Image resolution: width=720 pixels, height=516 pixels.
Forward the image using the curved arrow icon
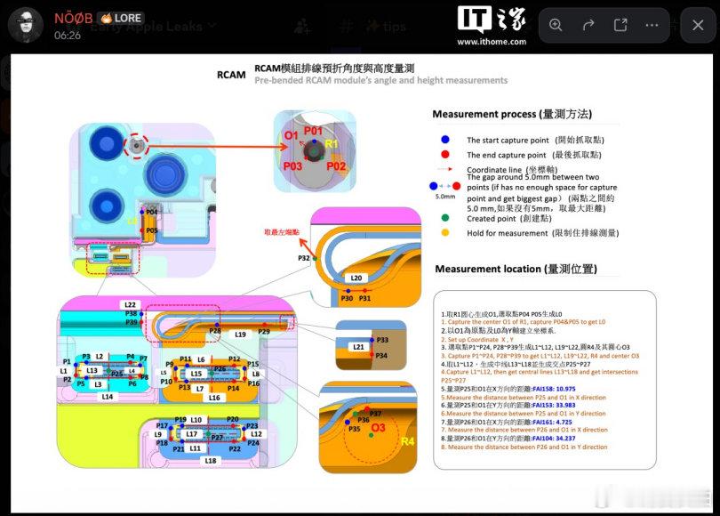coord(588,25)
